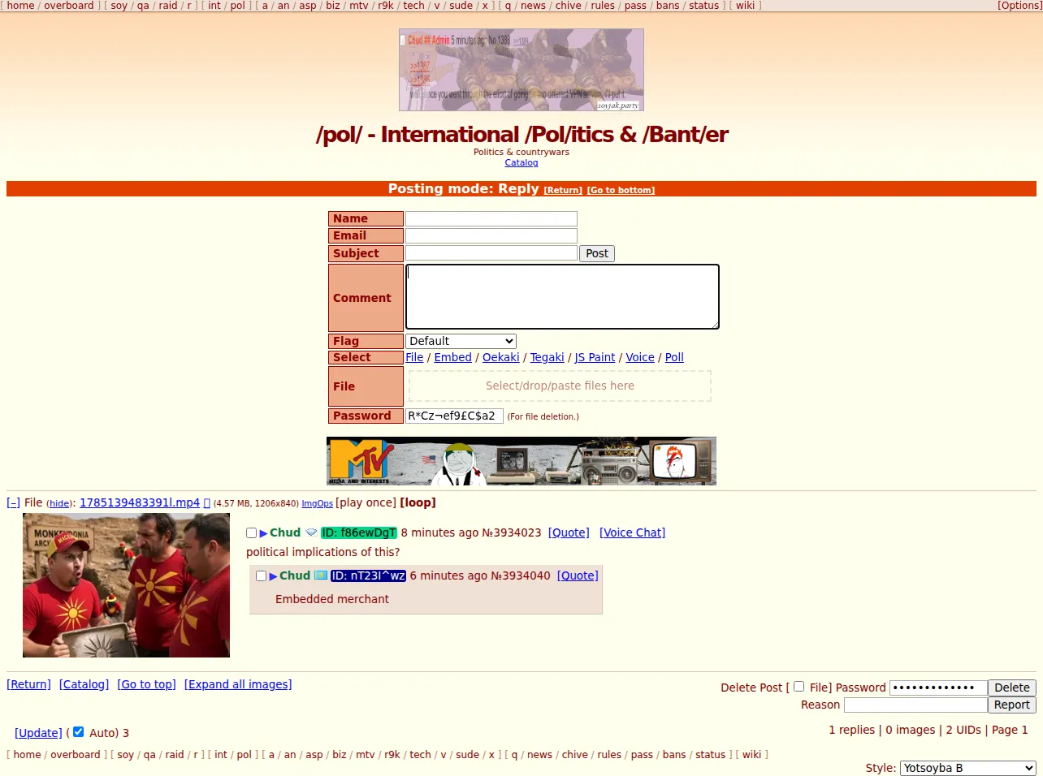The width and height of the screenshot is (1043, 776).
Task: Click the Go to top link
Action: [x=146, y=685]
